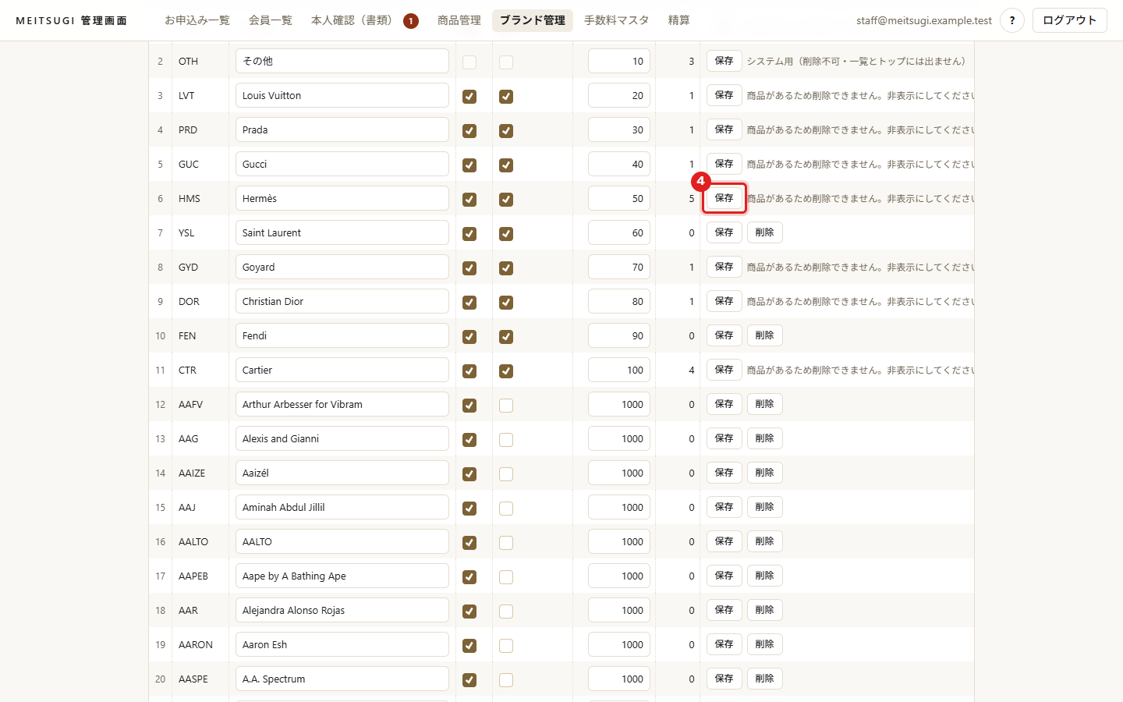Image resolution: width=1123 pixels, height=702 pixels.
Task: Edit the Christian Dior name field
Action: pos(342,301)
